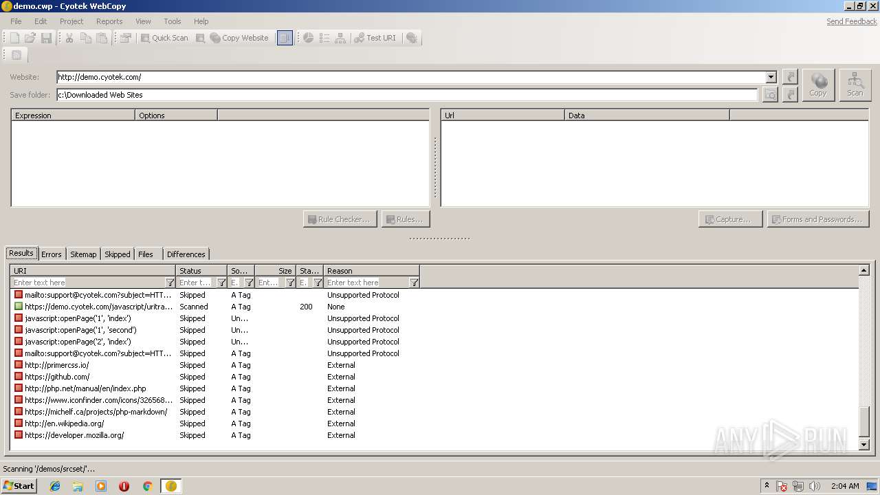
Task: Open Internet Explorer from the taskbar
Action: click(55, 486)
